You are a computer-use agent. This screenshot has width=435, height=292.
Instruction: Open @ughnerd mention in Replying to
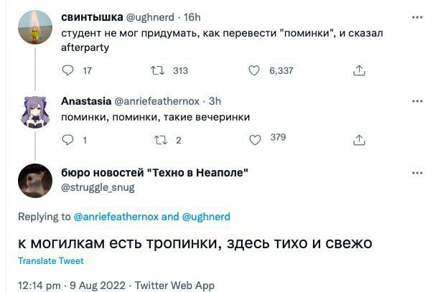point(207,217)
